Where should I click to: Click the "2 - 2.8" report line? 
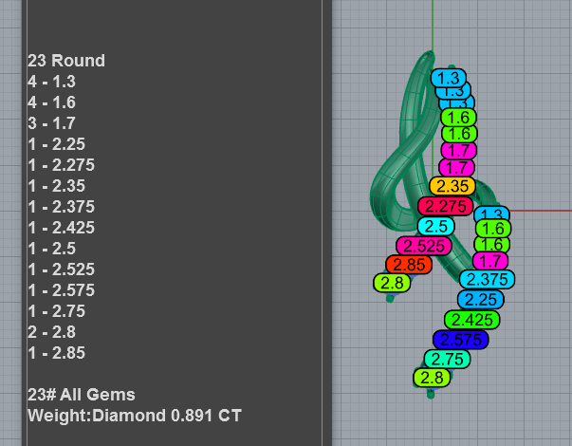[51, 332]
